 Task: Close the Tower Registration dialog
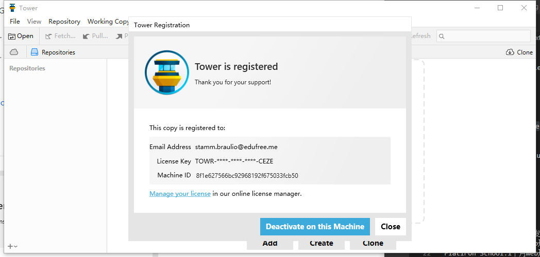(x=390, y=227)
